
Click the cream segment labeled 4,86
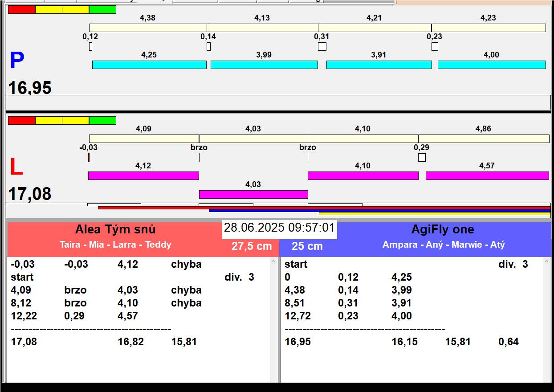[x=484, y=139]
